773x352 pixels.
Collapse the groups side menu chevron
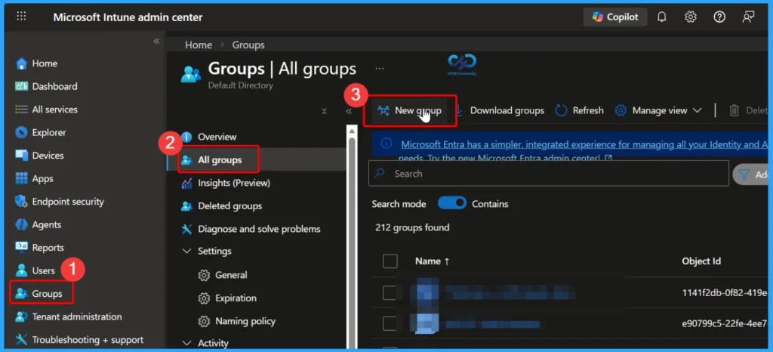[349, 112]
